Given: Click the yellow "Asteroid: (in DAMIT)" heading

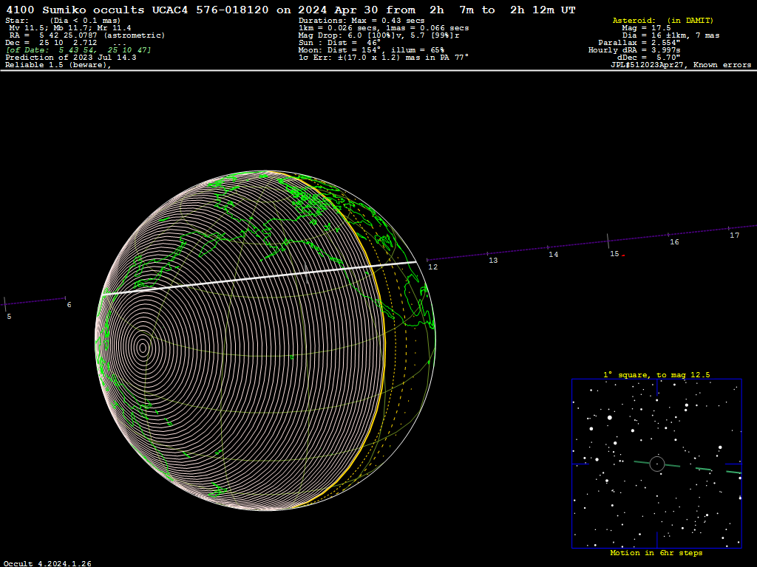Looking at the screenshot, I should (663, 21).
